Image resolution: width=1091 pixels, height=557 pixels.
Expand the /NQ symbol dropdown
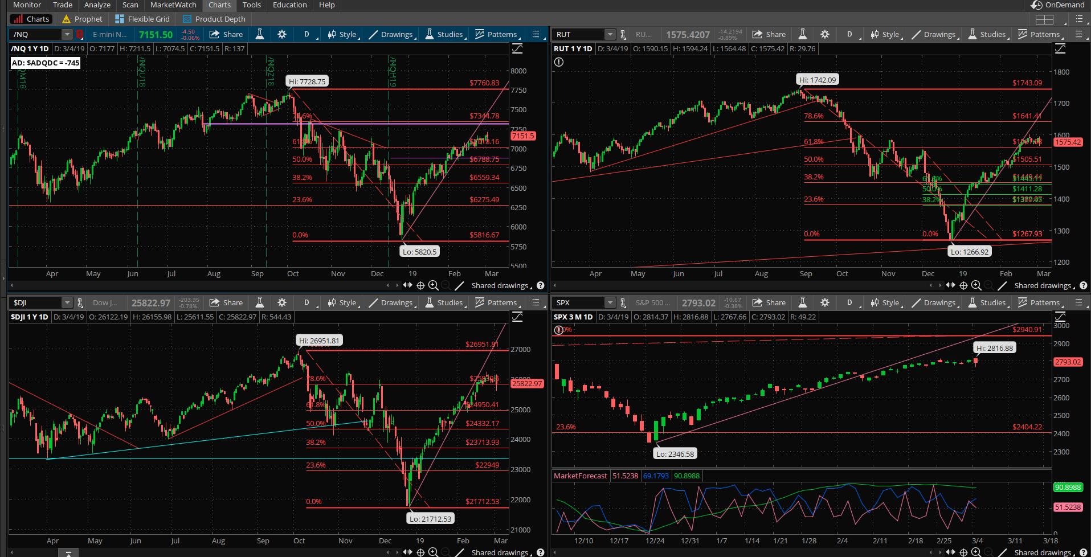pos(67,34)
